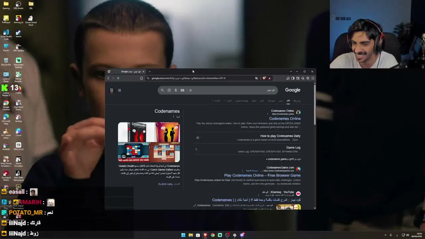The width and height of the screenshot is (425, 239).
Task: Open Control Panel desktop icon
Action: pyautogui.click(x=6, y=77)
